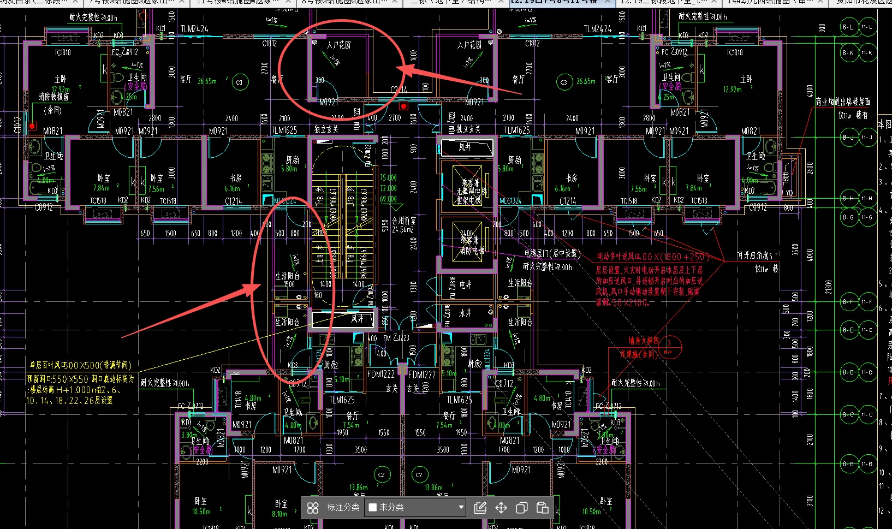Open the 未分类 annotation category dropdown

[x=416, y=508]
